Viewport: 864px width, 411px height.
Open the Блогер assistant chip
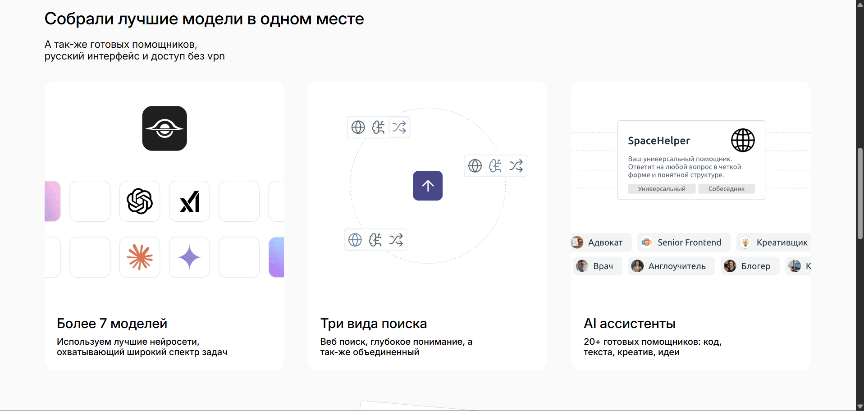click(750, 266)
